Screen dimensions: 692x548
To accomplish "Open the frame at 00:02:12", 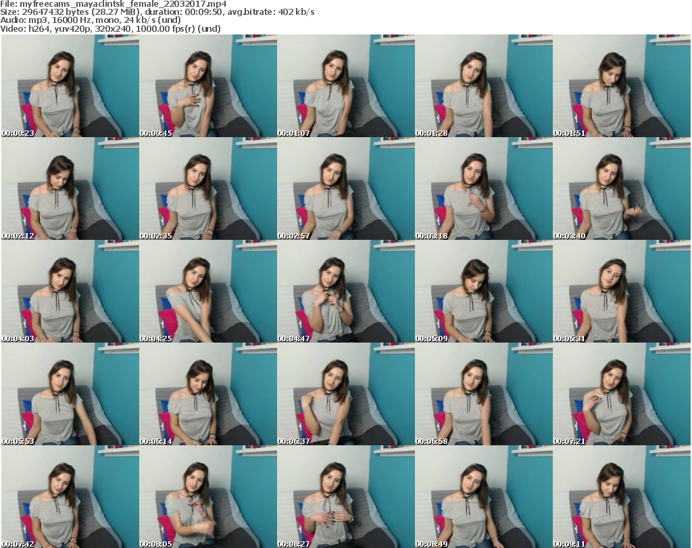I will point(70,189).
